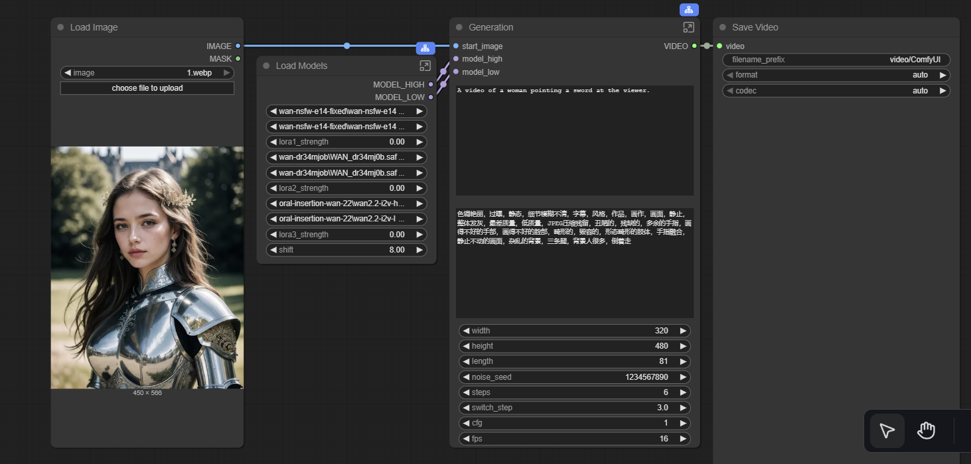
Task: Click the MODEL_LOW output slot
Action: tap(431, 97)
